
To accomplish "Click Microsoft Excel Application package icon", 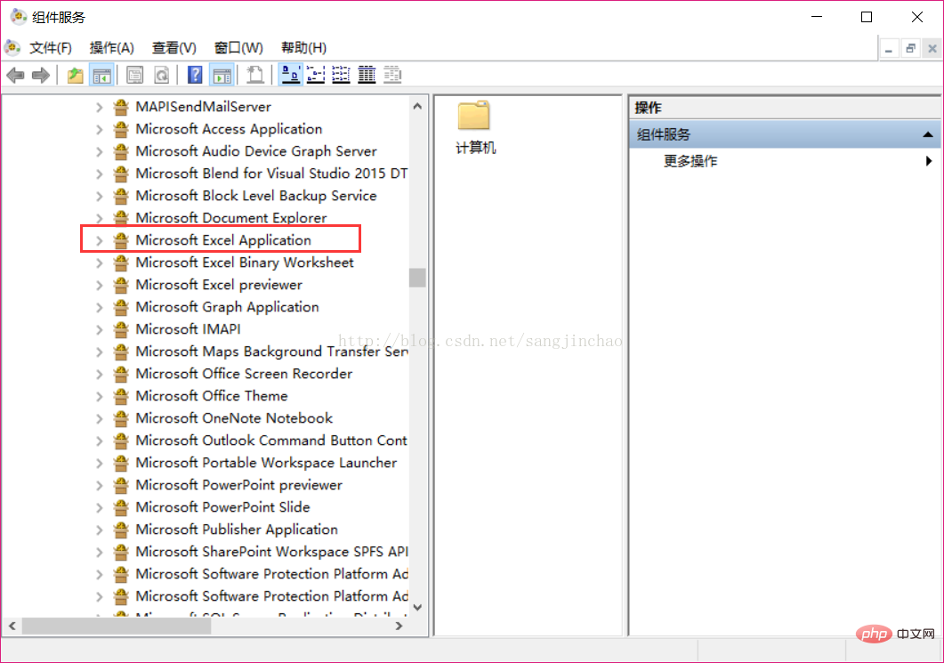I will pyautogui.click(x=121, y=240).
